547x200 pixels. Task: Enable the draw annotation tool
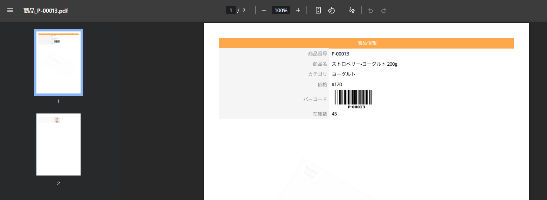click(352, 10)
